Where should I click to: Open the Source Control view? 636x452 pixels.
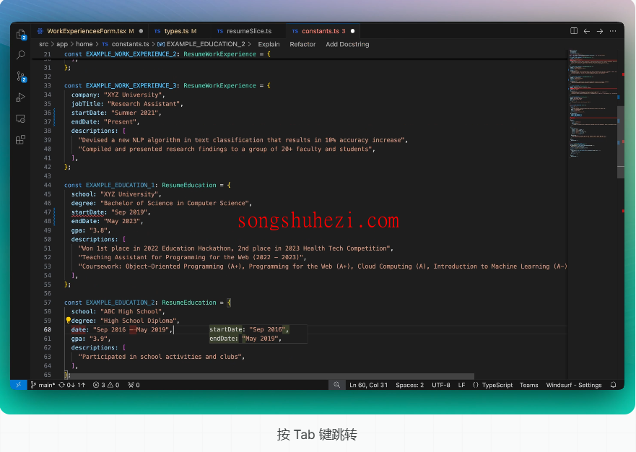tap(21, 77)
